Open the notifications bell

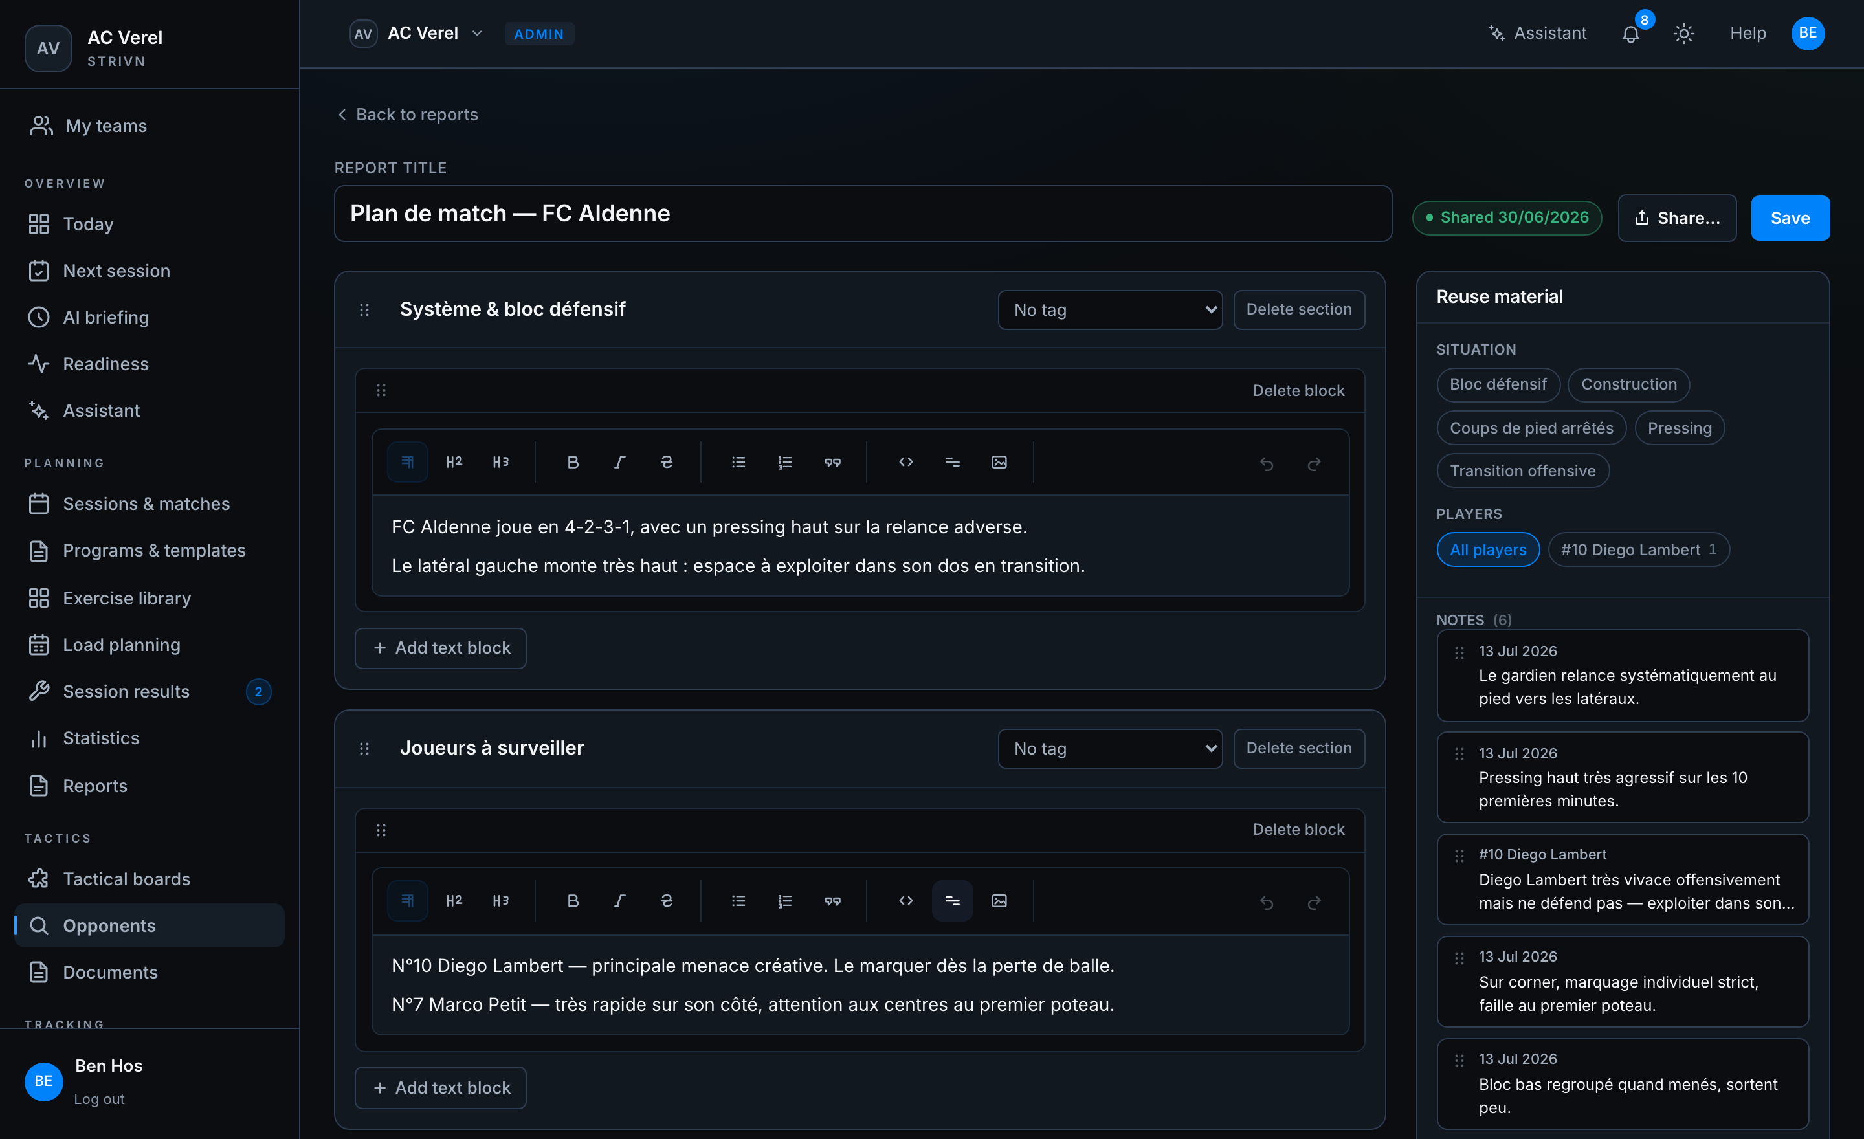(1631, 34)
